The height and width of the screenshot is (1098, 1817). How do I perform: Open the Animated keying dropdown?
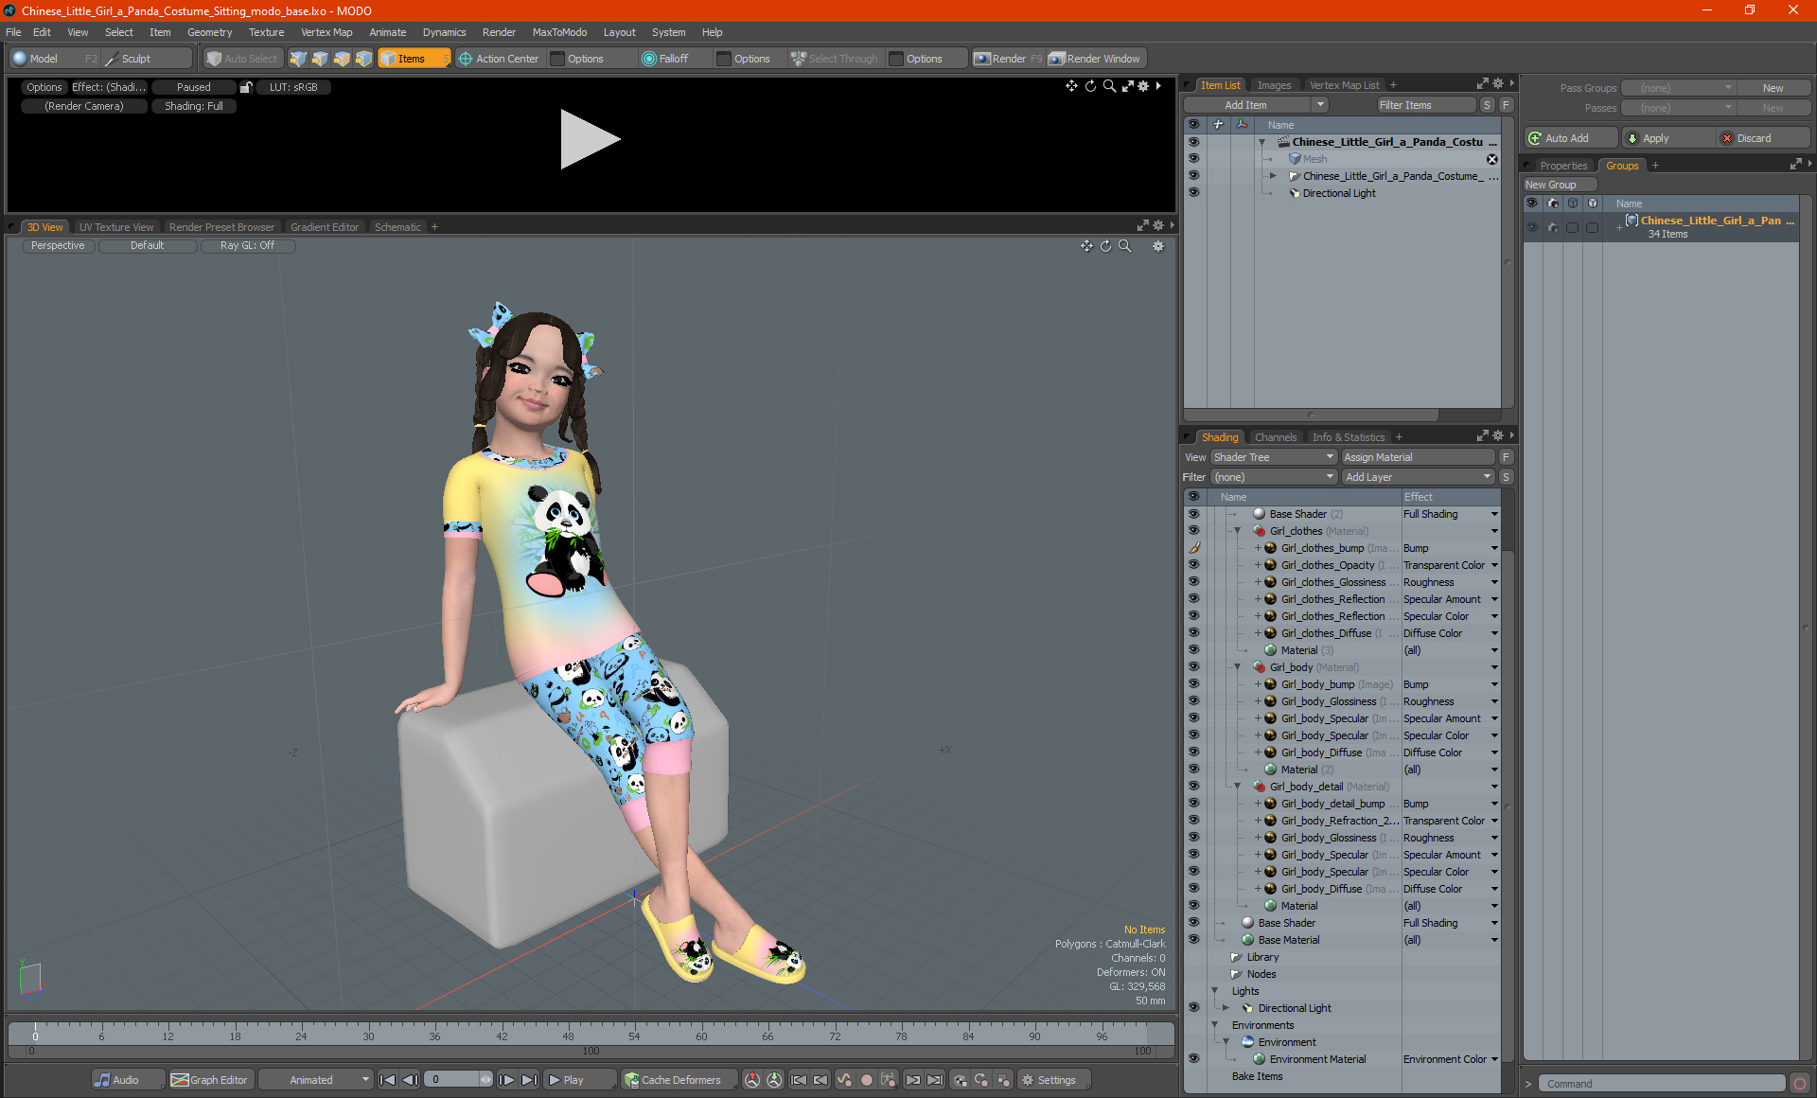316,1080
